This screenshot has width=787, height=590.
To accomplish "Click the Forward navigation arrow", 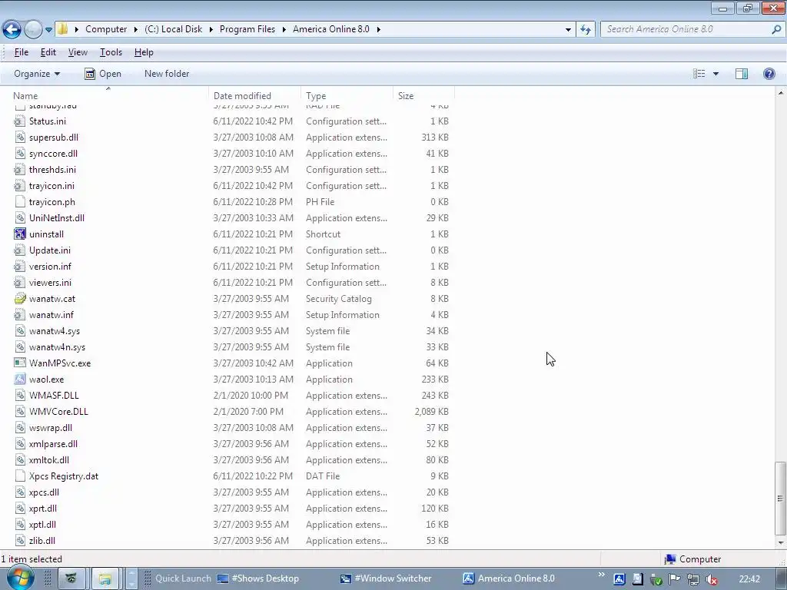I will pos(33,30).
